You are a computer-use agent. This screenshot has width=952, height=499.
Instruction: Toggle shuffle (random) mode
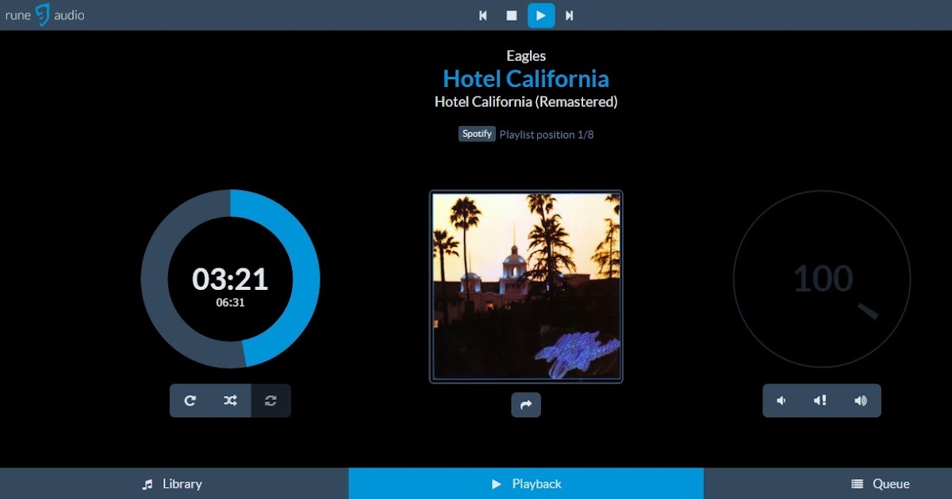click(x=230, y=401)
